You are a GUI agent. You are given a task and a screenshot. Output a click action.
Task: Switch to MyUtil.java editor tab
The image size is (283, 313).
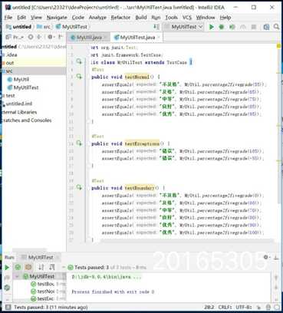(x=89, y=38)
